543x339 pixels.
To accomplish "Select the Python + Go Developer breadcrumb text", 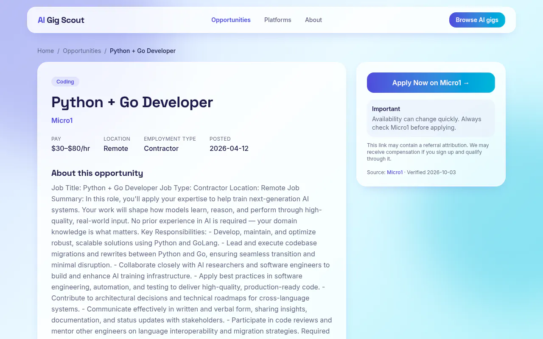I will [143, 51].
